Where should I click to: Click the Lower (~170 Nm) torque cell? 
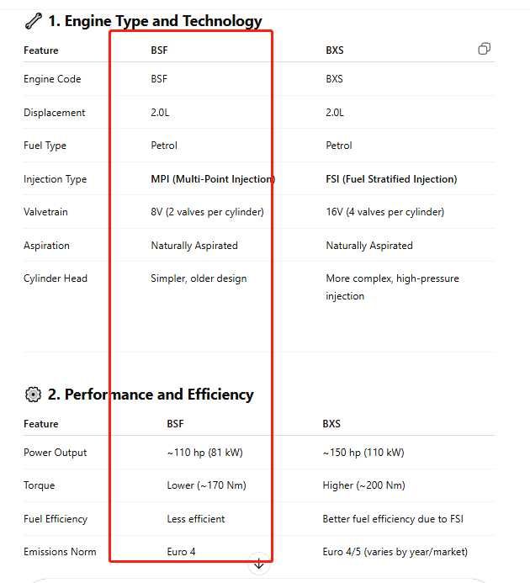pos(206,485)
